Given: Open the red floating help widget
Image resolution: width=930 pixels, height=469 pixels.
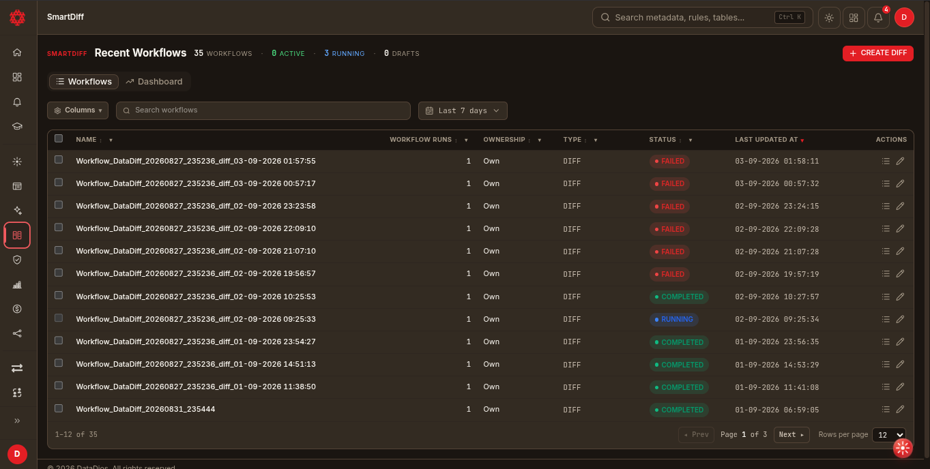Looking at the screenshot, I should [903, 448].
